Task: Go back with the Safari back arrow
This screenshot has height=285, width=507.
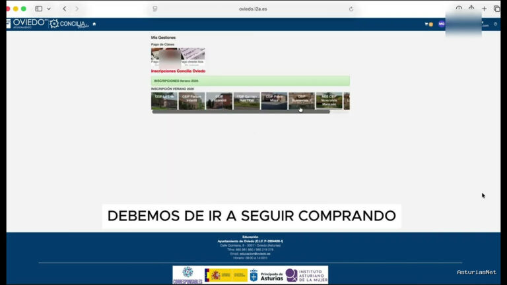Action: (65, 9)
